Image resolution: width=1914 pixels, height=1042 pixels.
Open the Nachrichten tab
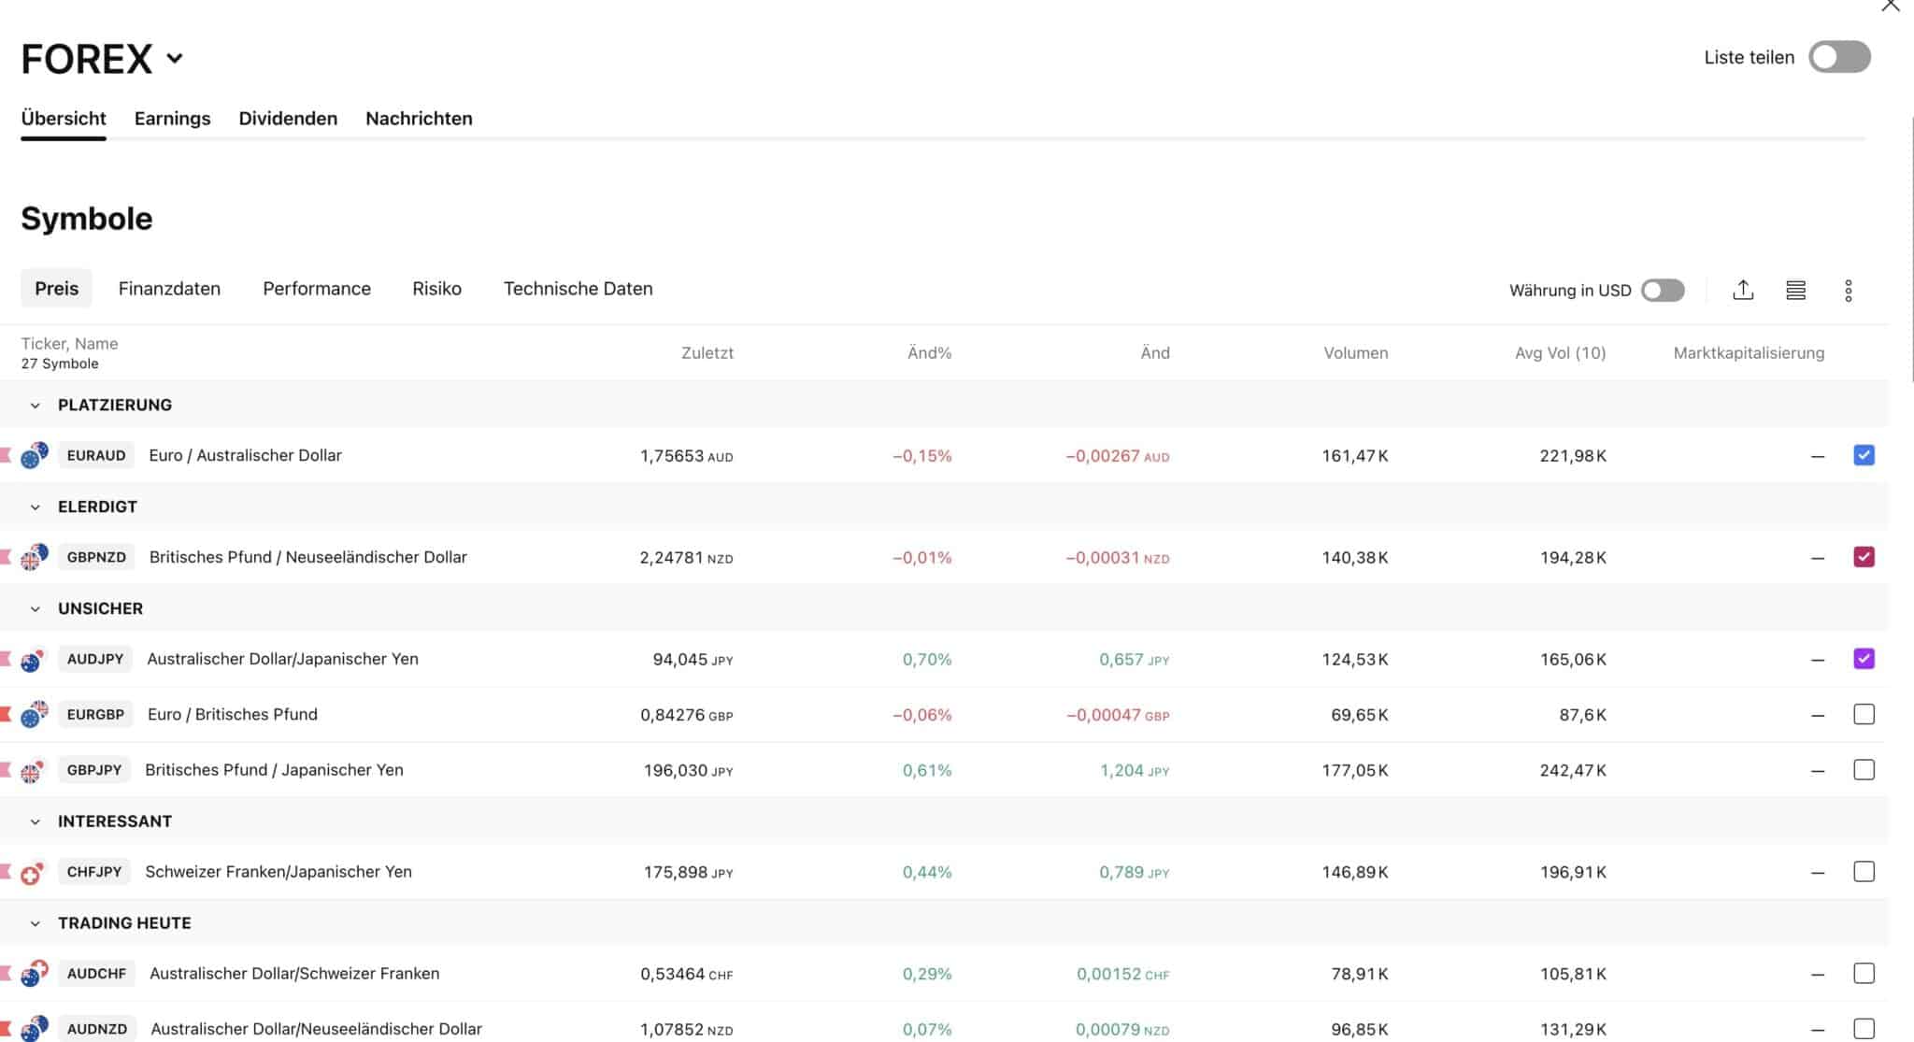[419, 118]
